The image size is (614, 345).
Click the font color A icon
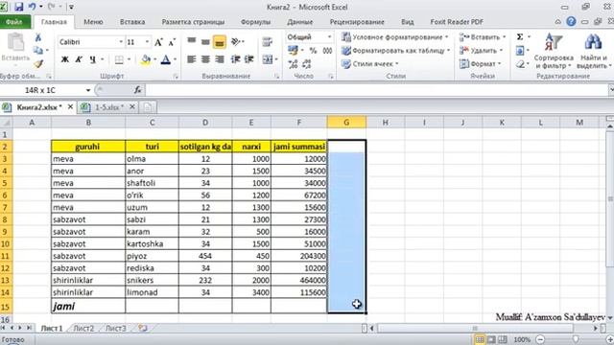166,59
